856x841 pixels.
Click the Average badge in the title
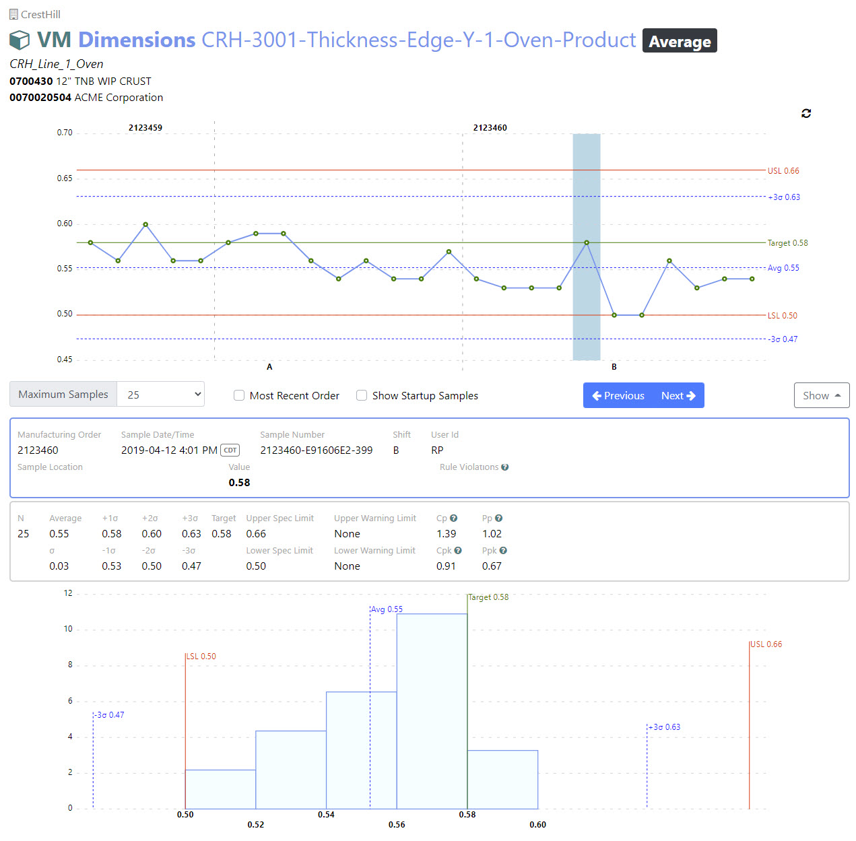tap(679, 41)
